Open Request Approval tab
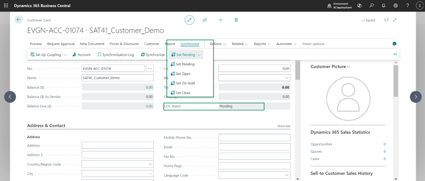 pos(61,44)
